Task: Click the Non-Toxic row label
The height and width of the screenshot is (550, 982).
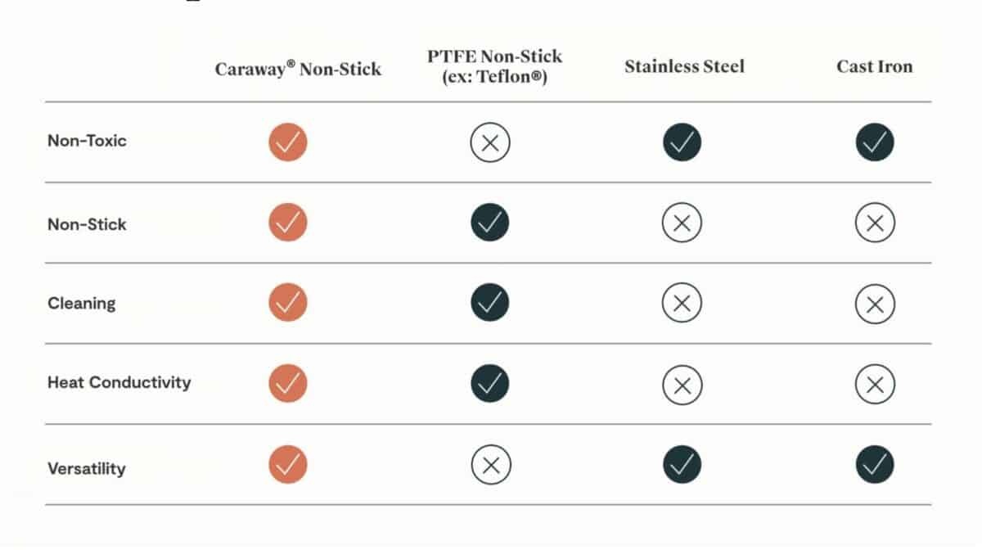Action: pyautogui.click(x=87, y=141)
